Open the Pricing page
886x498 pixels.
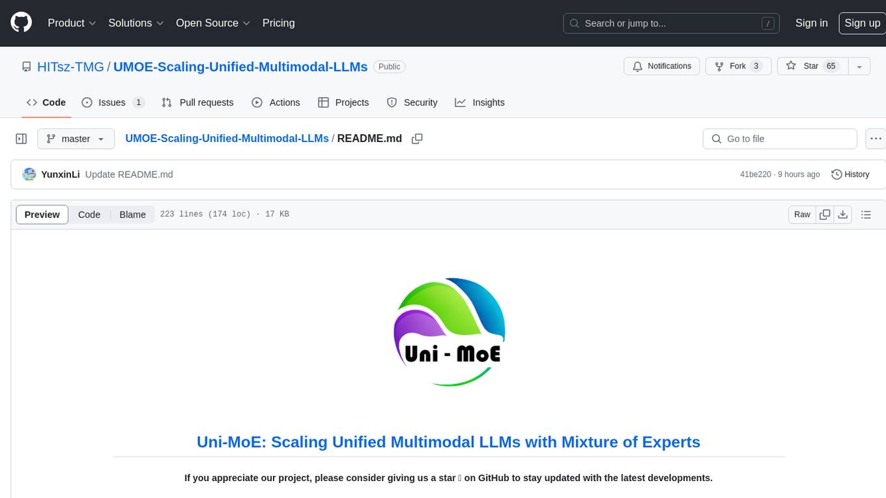point(278,23)
